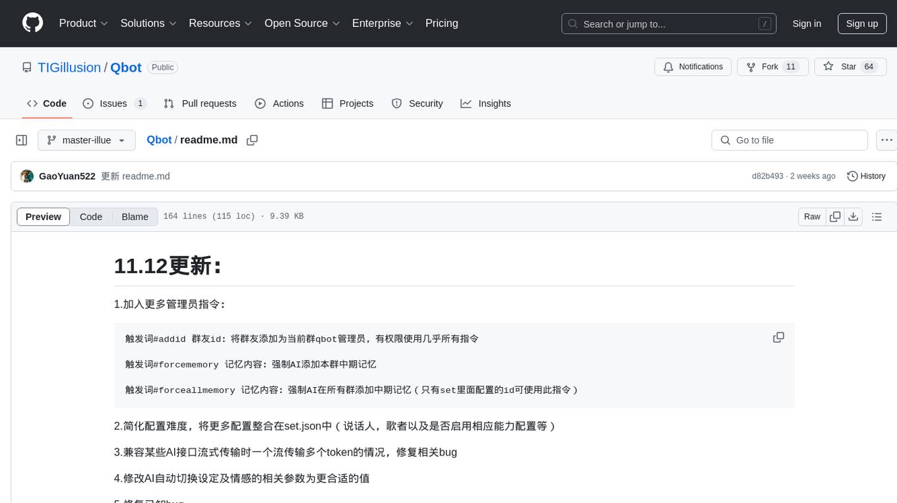Fork the repository
The height and width of the screenshot is (503, 897).
[x=773, y=67]
